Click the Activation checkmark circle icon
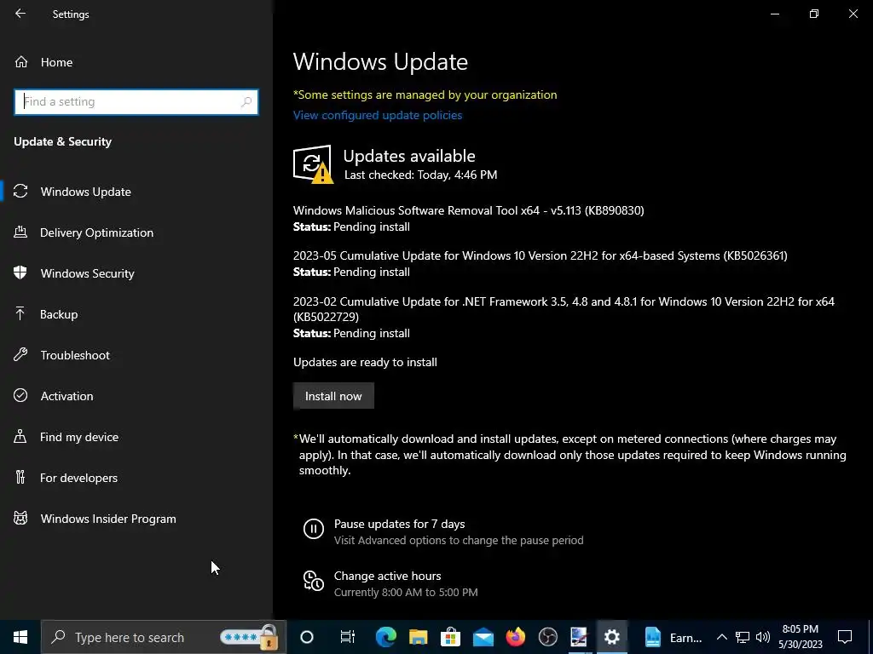 [20, 395]
